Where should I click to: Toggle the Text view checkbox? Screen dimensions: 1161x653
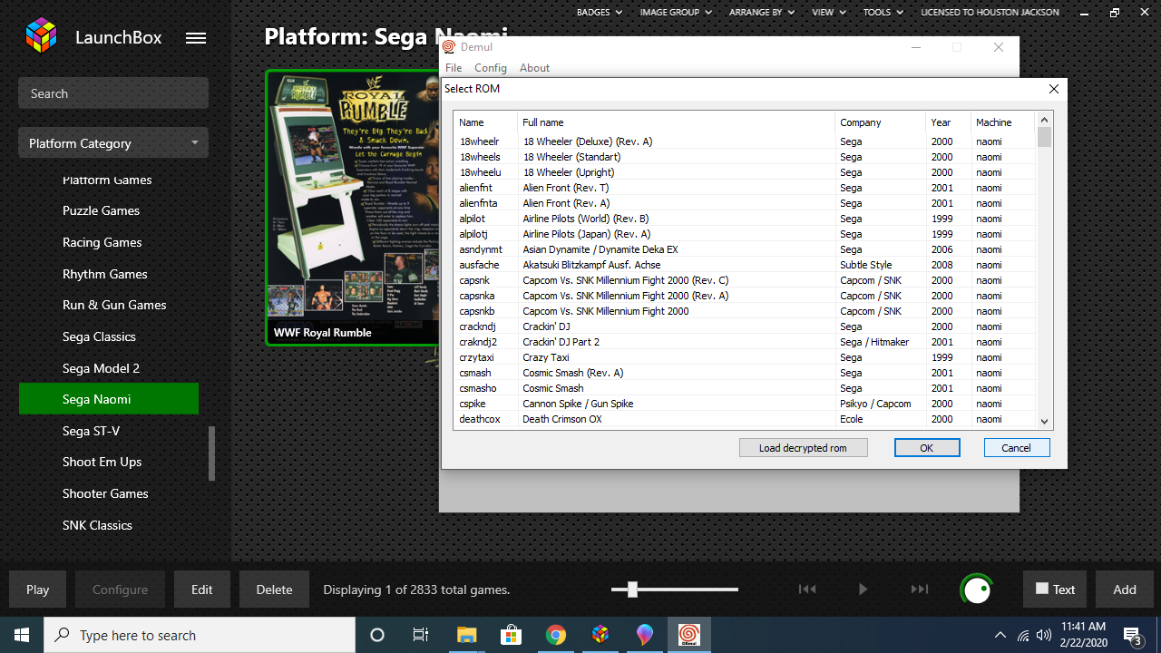click(1042, 589)
